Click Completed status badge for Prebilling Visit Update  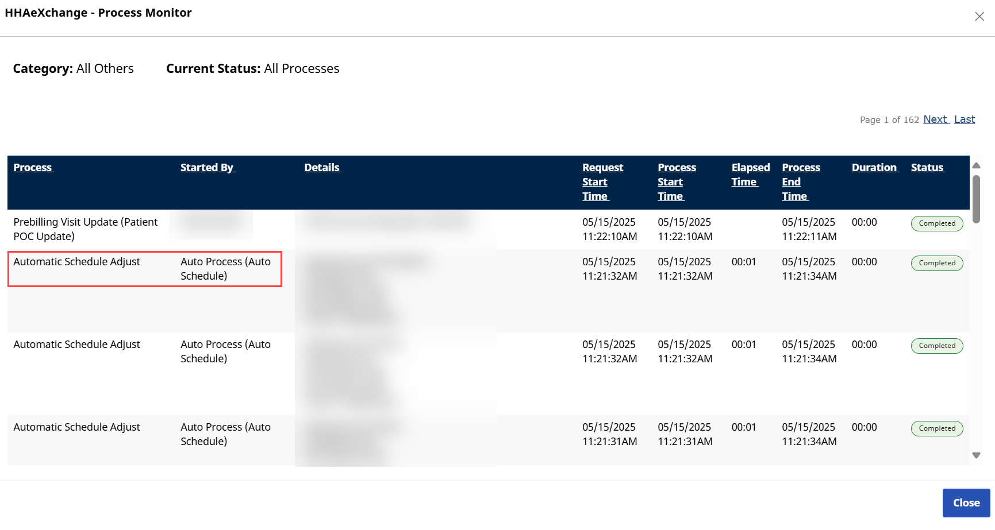pos(936,223)
